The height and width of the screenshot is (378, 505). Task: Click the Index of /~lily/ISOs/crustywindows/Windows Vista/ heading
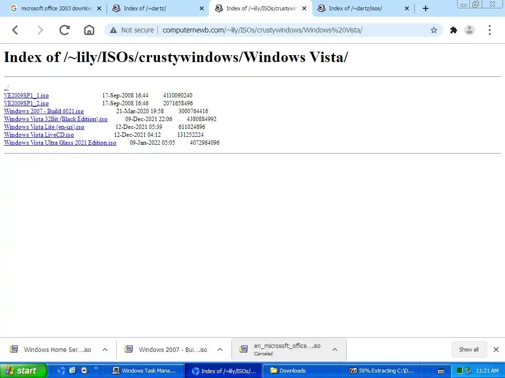(x=176, y=57)
